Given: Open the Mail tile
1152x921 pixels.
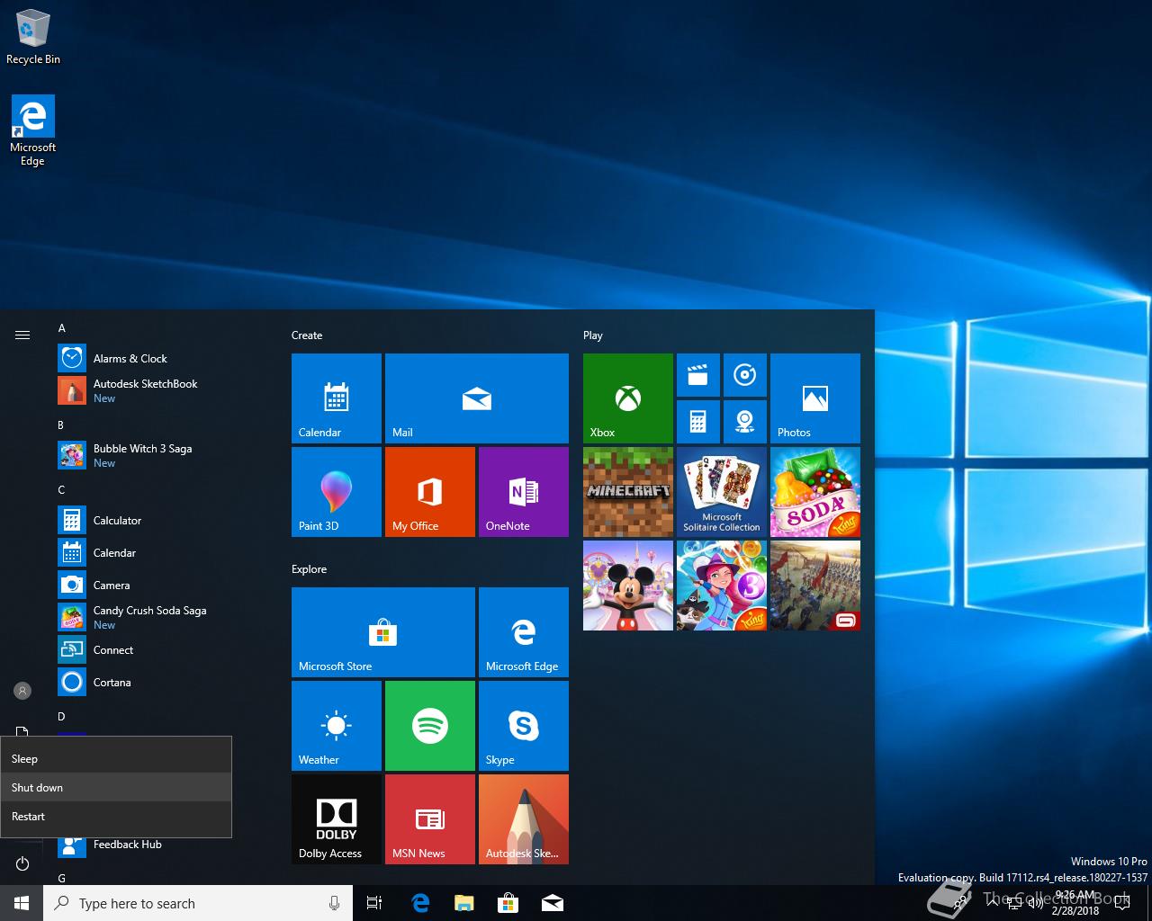Looking at the screenshot, I should coord(477,398).
